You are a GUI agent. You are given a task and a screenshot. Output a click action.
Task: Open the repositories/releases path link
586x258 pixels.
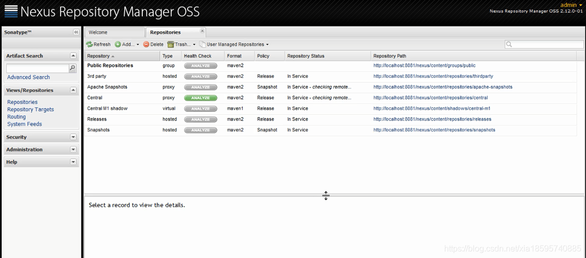(x=432, y=119)
